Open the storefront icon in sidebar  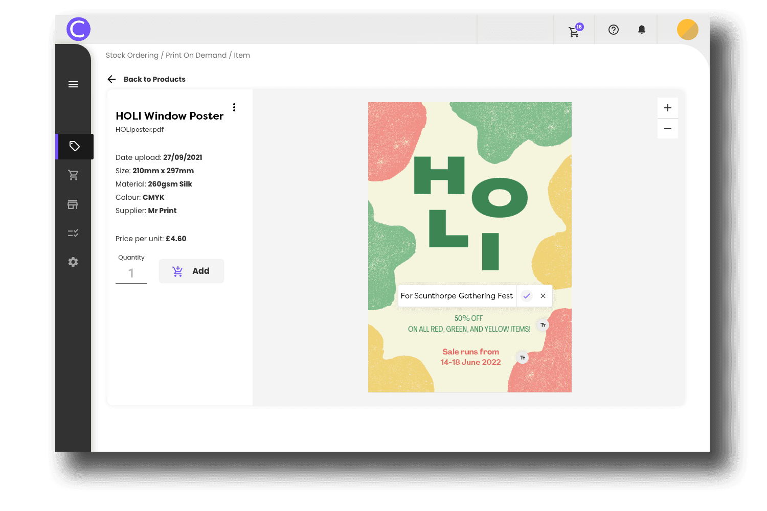click(x=73, y=204)
